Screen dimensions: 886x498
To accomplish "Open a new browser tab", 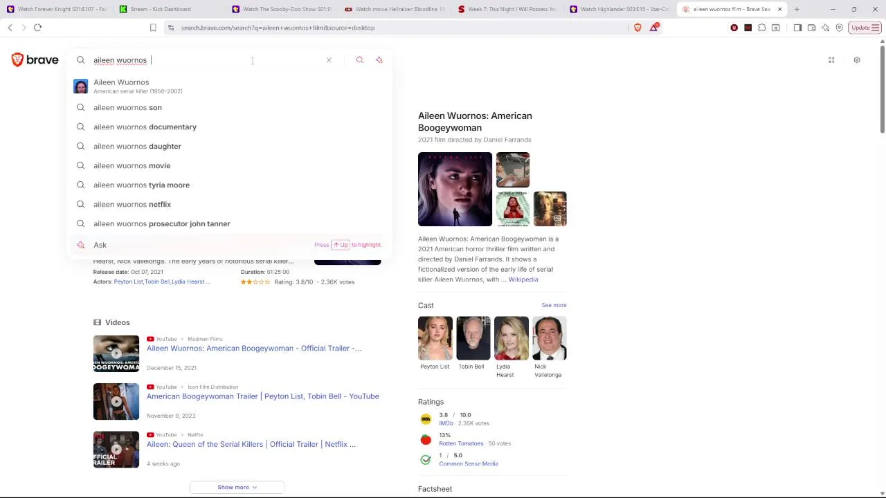I will pyautogui.click(x=797, y=9).
